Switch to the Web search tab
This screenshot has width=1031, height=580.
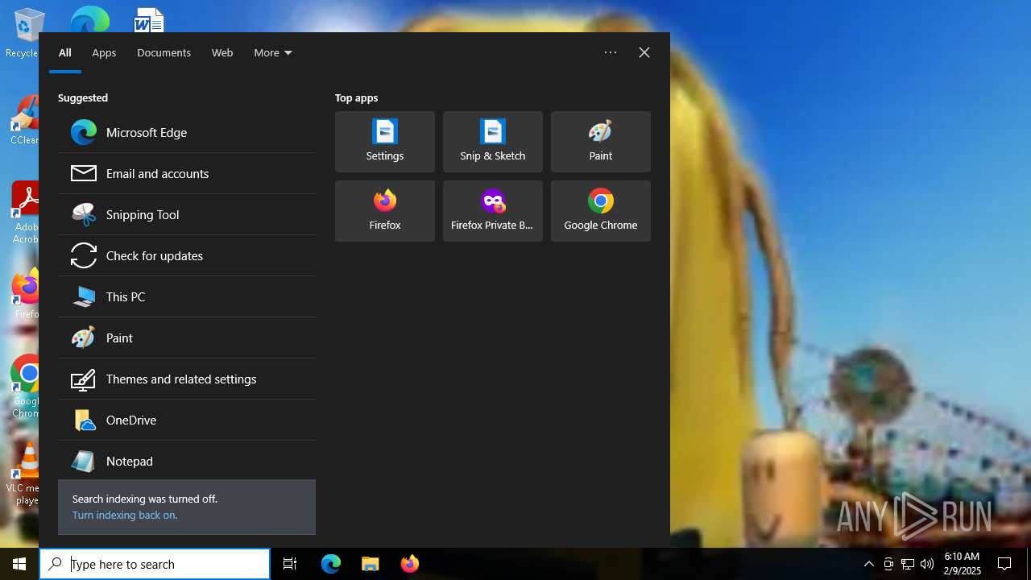(x=222, y=52)
